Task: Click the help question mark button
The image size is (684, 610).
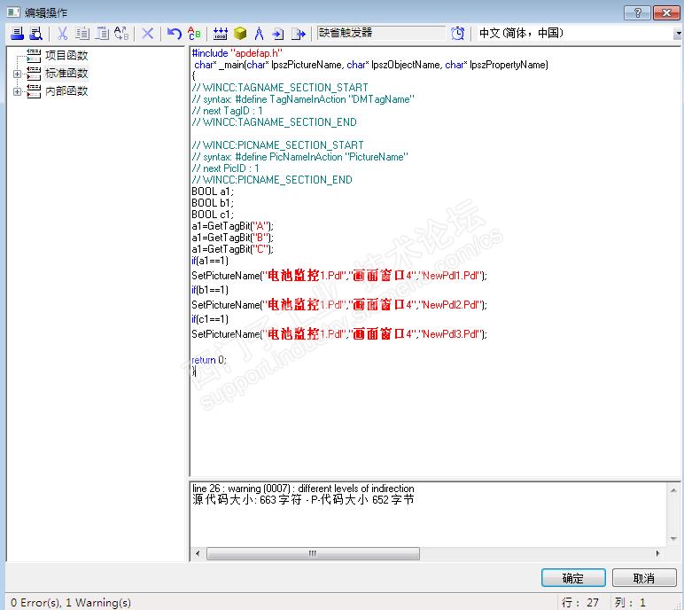Action: [x=637, y=12]
